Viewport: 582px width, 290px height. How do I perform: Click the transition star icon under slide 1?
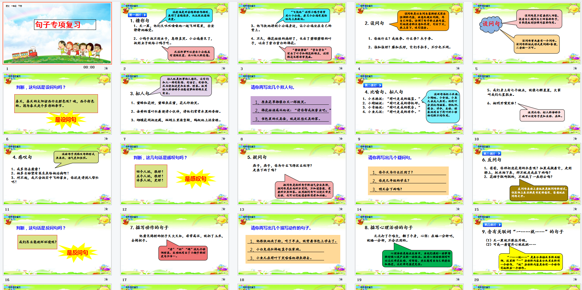click(x=106, y=68)
